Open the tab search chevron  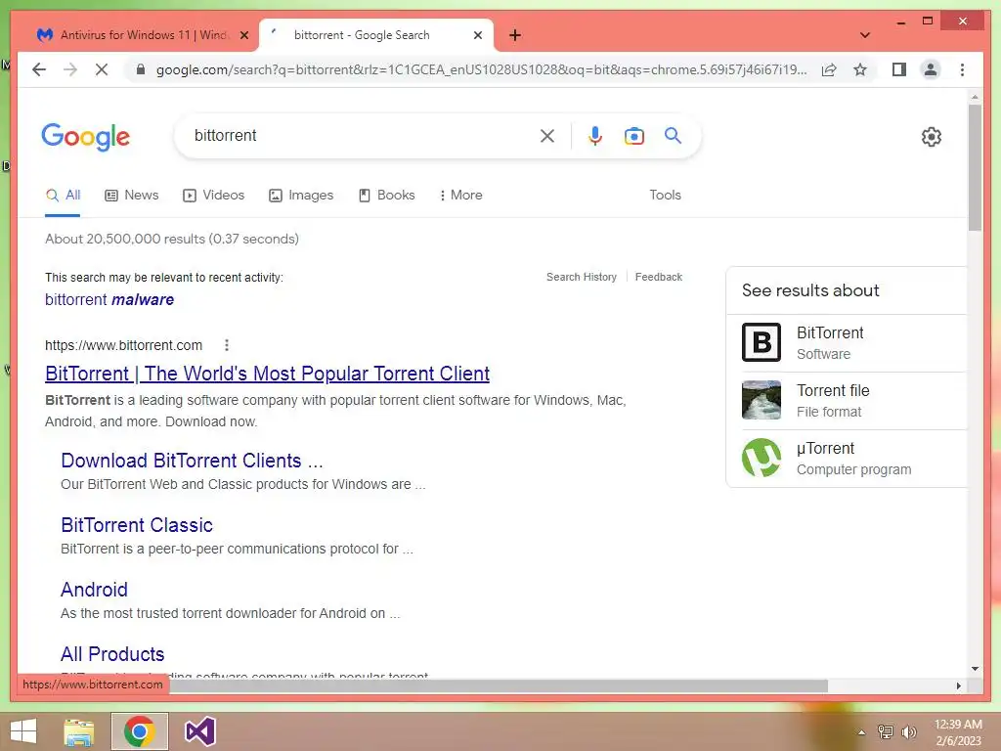[864, 35]
